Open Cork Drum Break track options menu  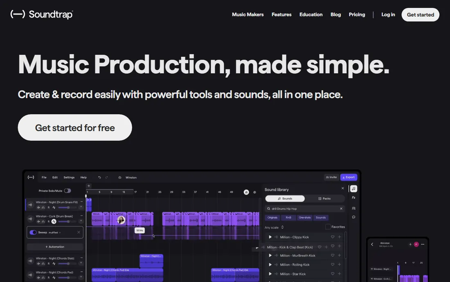tap(81, 216)
